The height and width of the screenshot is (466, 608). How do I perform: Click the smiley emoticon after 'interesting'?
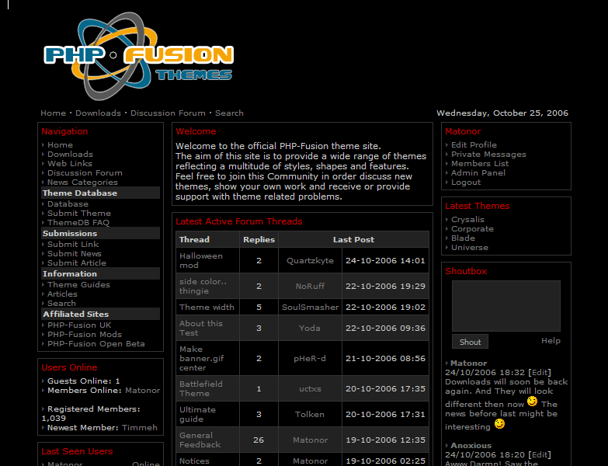pyautogui.click(x=499, y=424)
